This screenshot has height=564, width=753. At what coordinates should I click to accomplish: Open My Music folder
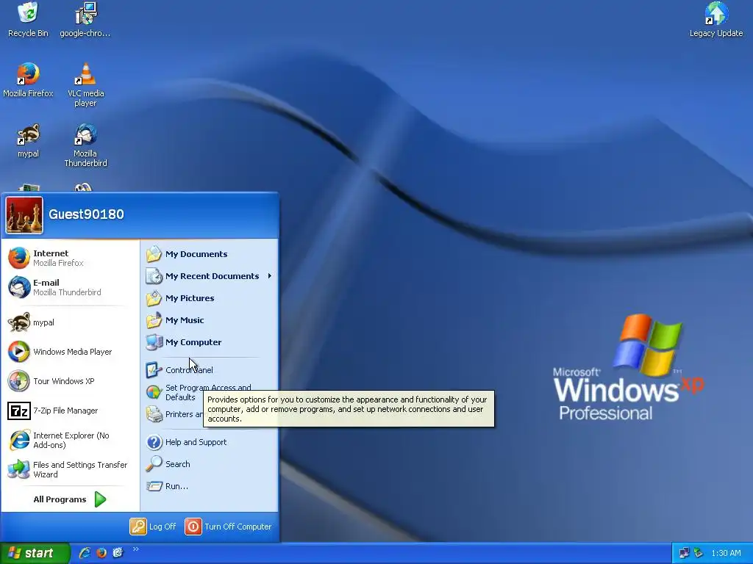[x=209, y=320]
